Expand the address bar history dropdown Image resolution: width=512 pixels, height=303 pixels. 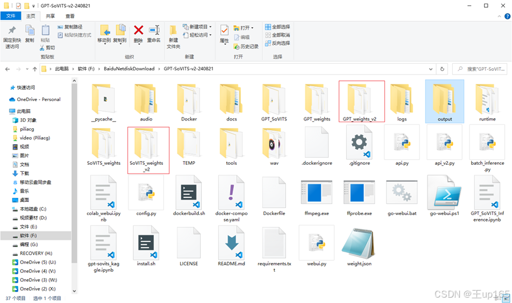431,69
